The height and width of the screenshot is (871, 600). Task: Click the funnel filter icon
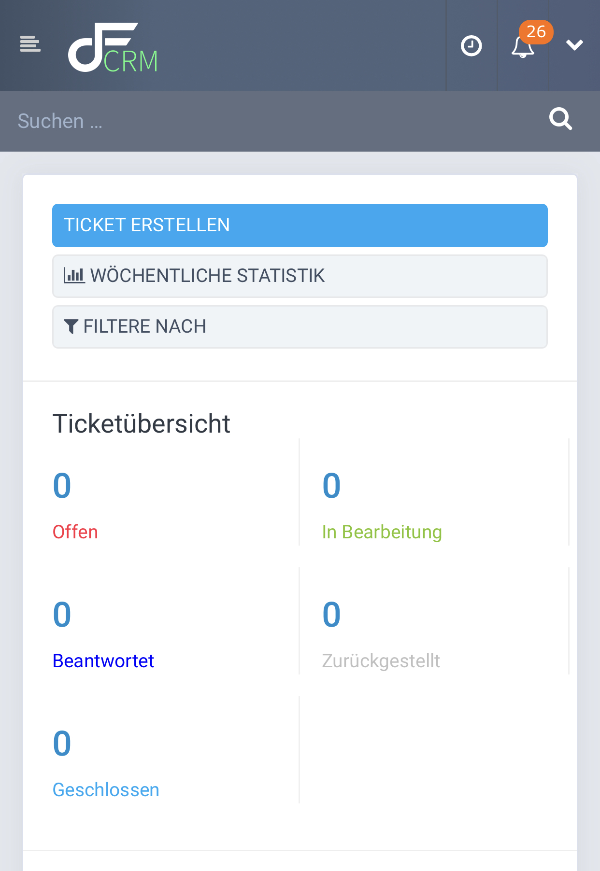(x=71, y=326)
